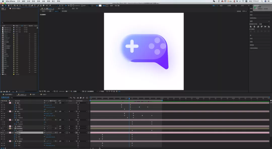Select the Type text tool
The width and height of the screenshot is (272, 149).
pyautogui.click(x=35, y=5)
